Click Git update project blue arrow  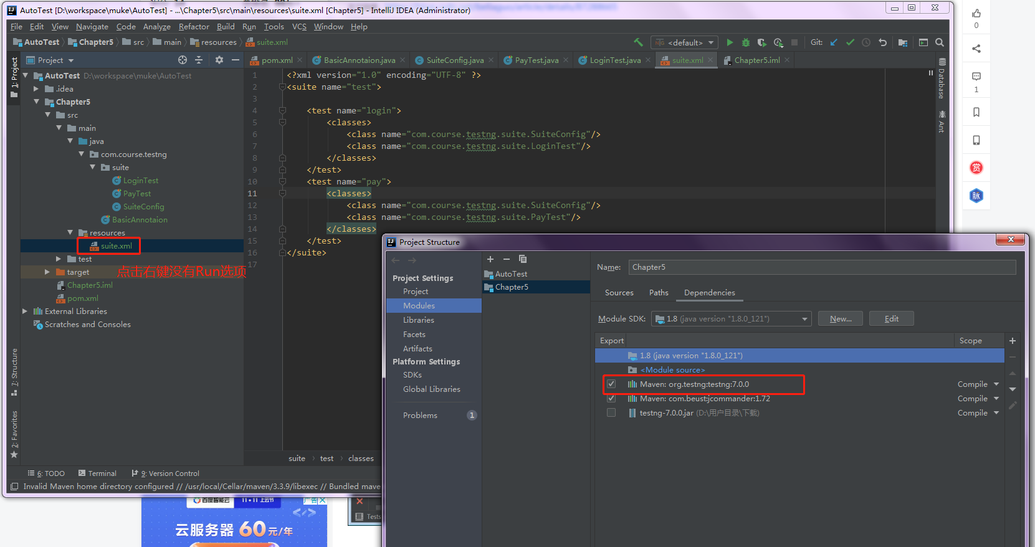(834, 42)
